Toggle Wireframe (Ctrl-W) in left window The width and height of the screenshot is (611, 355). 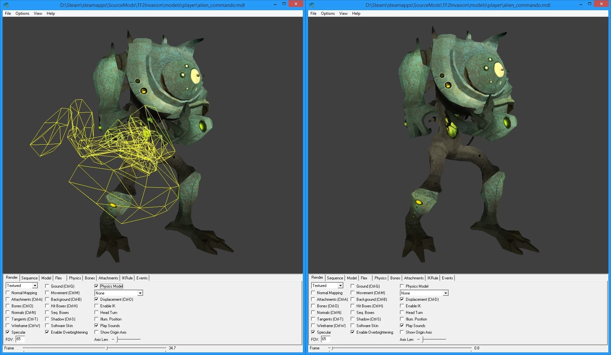tap(8, 326)
